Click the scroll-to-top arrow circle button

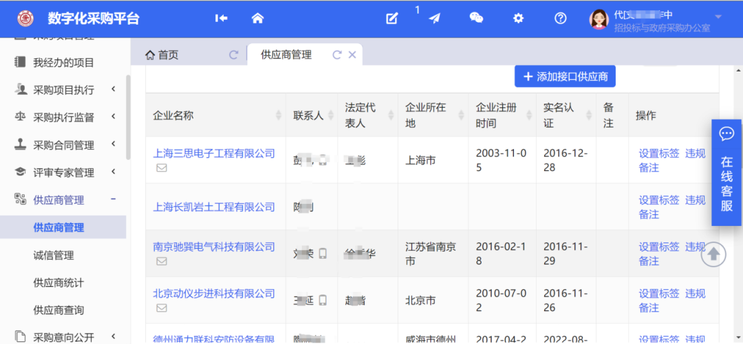(x=713, y=255)
